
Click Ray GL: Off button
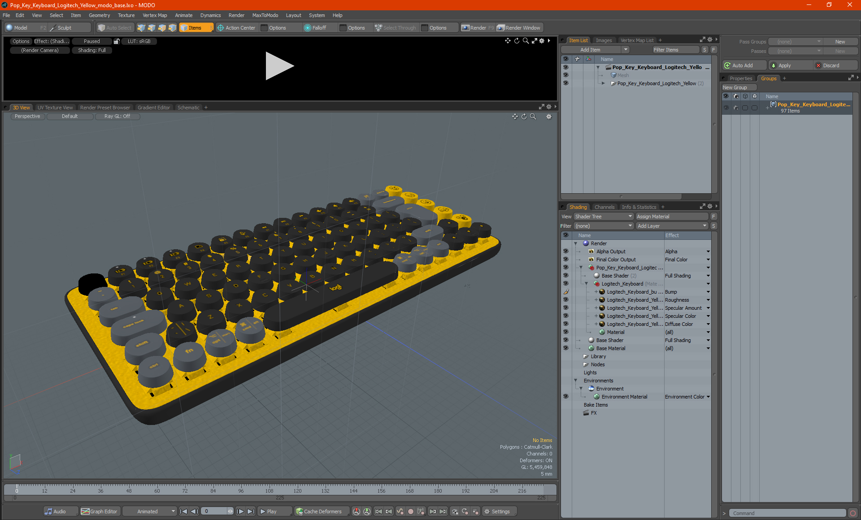117,116
